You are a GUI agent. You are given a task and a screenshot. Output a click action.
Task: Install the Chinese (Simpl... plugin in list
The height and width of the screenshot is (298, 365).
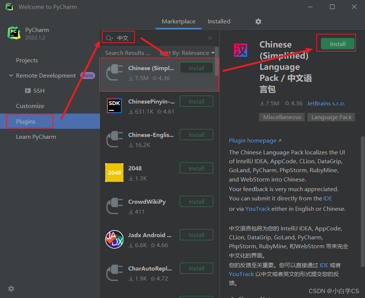(x=197, y=68)
